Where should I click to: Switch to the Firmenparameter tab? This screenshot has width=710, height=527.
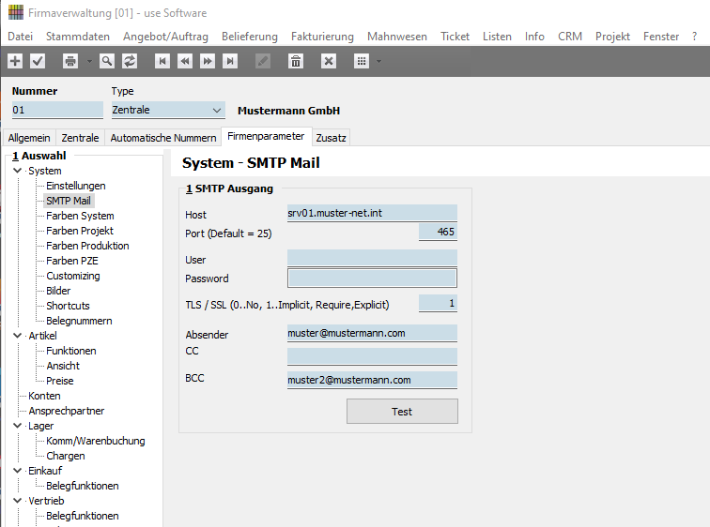click(267, 137)
